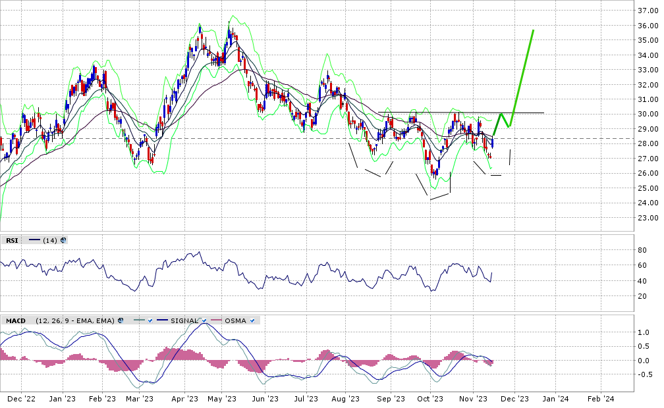The height and width of the screenshot is (408, 664).
Task: Toggle the MACD line visibility checkbox
Action: pos(150,320)
